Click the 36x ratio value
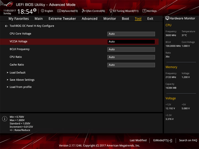This screenshot has width=199, height=149. click(167, 57)
